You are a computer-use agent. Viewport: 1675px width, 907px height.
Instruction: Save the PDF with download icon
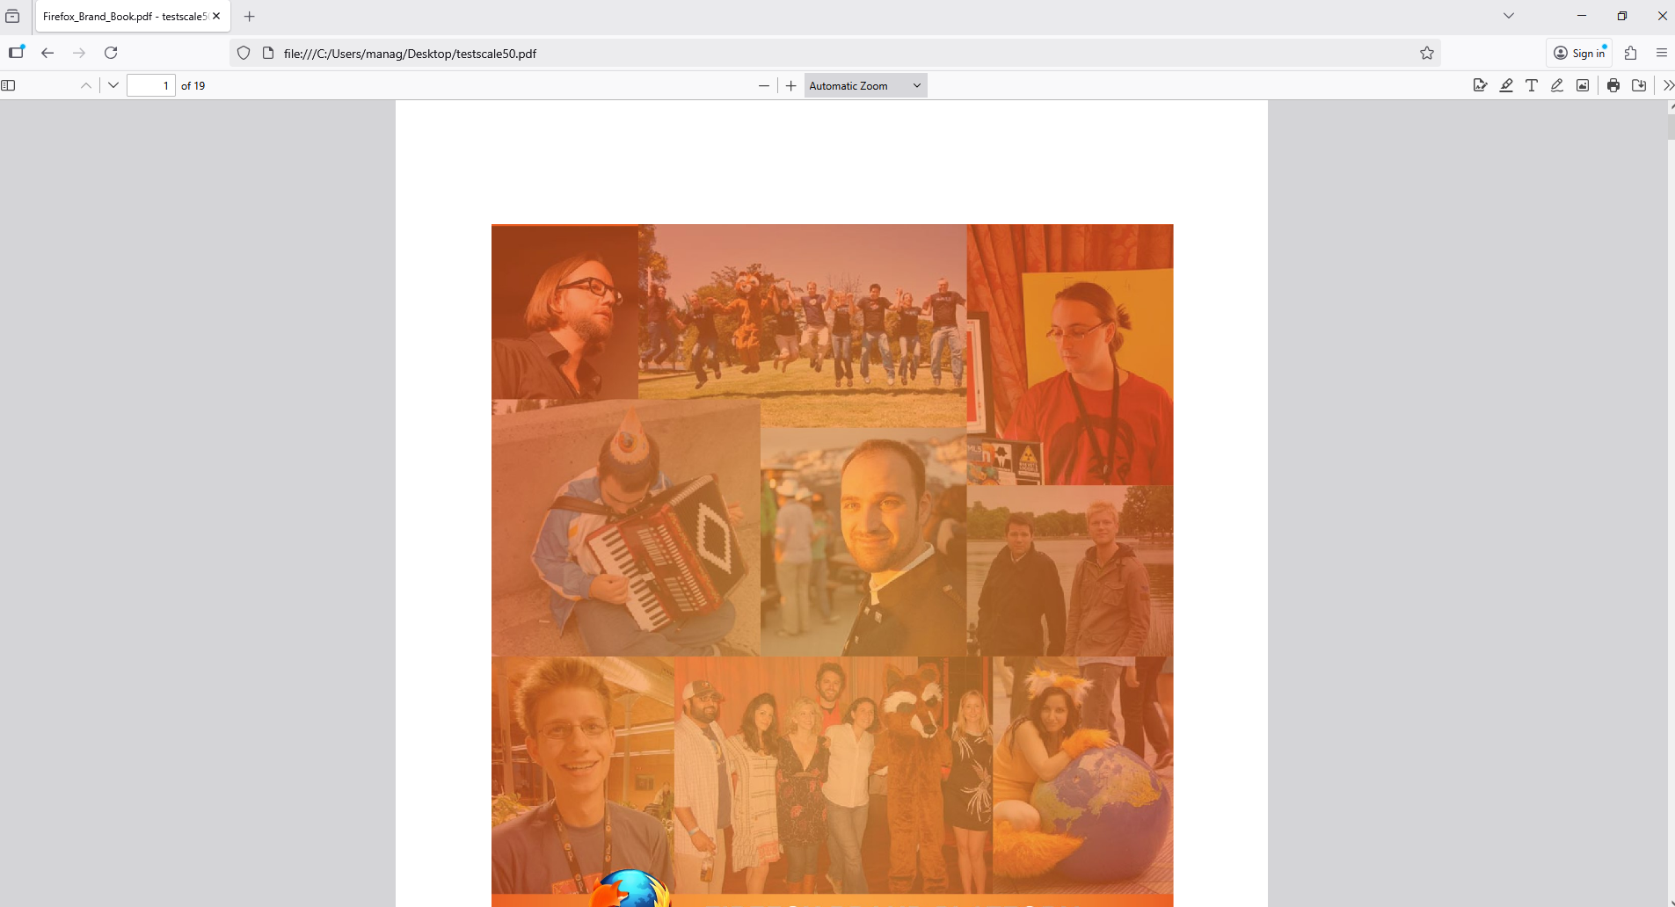click(x=1639, y=85)
